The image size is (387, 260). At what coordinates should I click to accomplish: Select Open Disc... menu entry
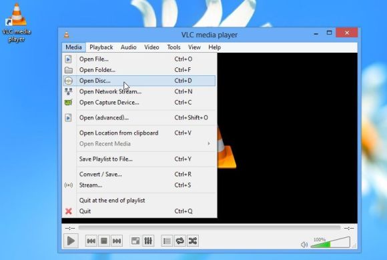(139, 81)
